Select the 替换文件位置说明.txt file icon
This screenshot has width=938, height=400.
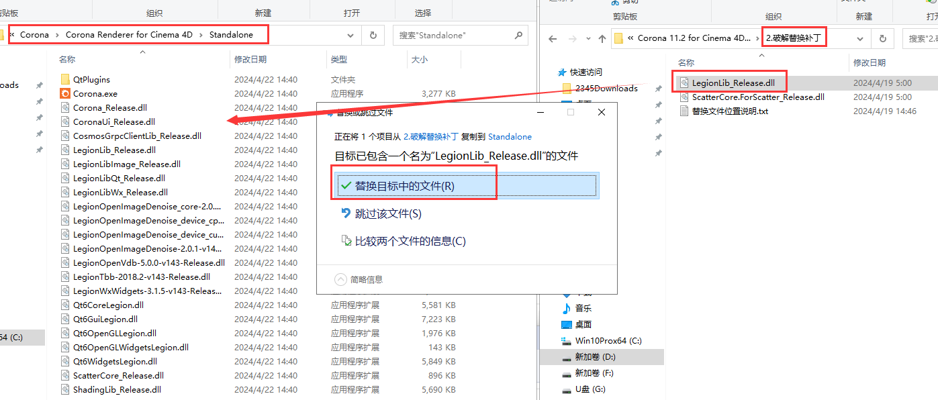(684, 111)
